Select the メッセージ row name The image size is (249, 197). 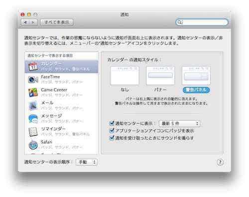click(x=51, y=116)
